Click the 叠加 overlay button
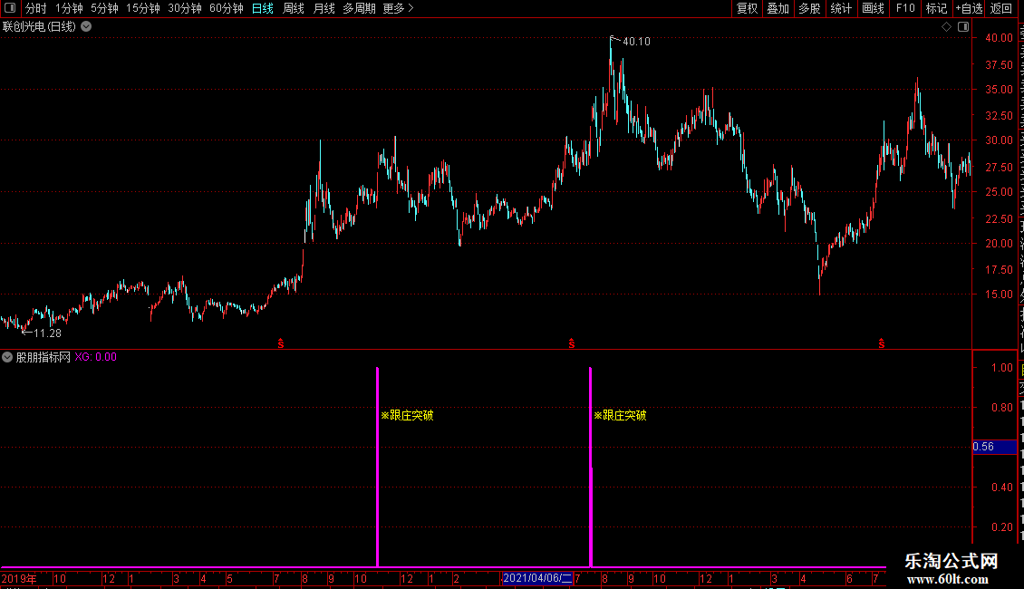This screenshot has height=589, width=1024. [778, 8]
